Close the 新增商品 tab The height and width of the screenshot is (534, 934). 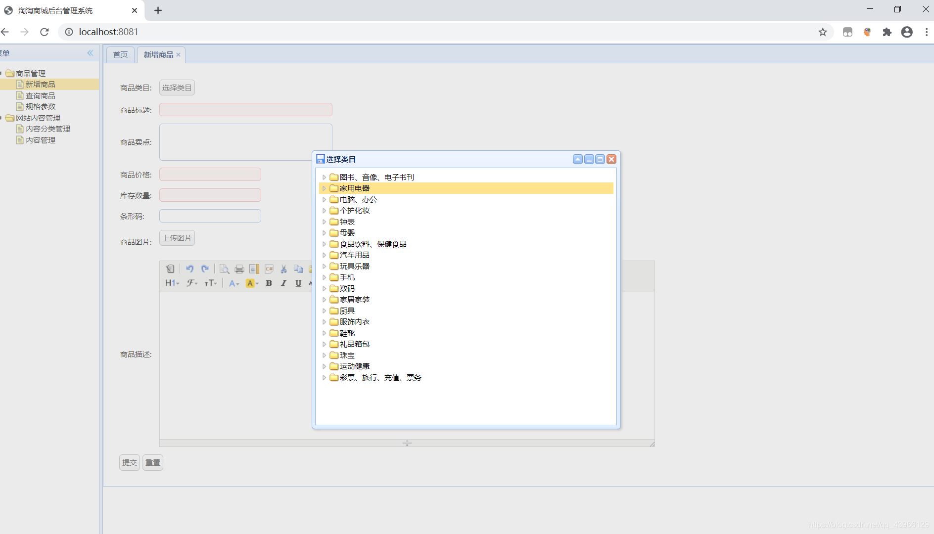click(179, 55)
